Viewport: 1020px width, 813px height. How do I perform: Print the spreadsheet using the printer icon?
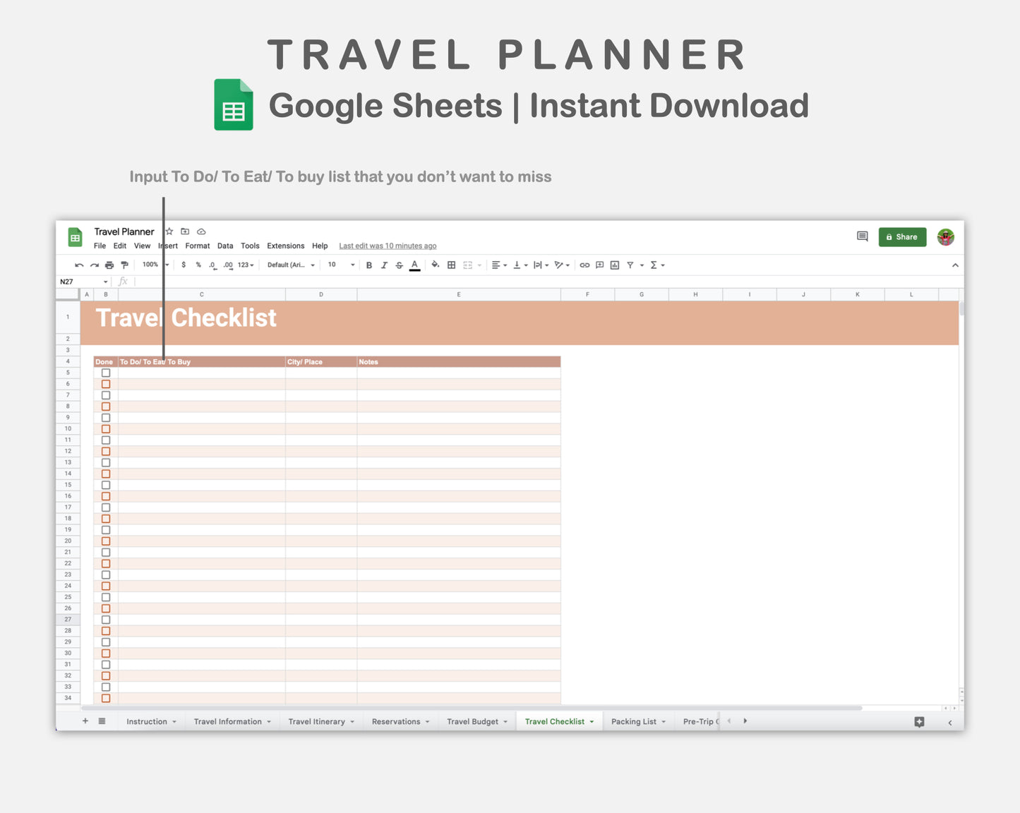(x=109, y=265)
